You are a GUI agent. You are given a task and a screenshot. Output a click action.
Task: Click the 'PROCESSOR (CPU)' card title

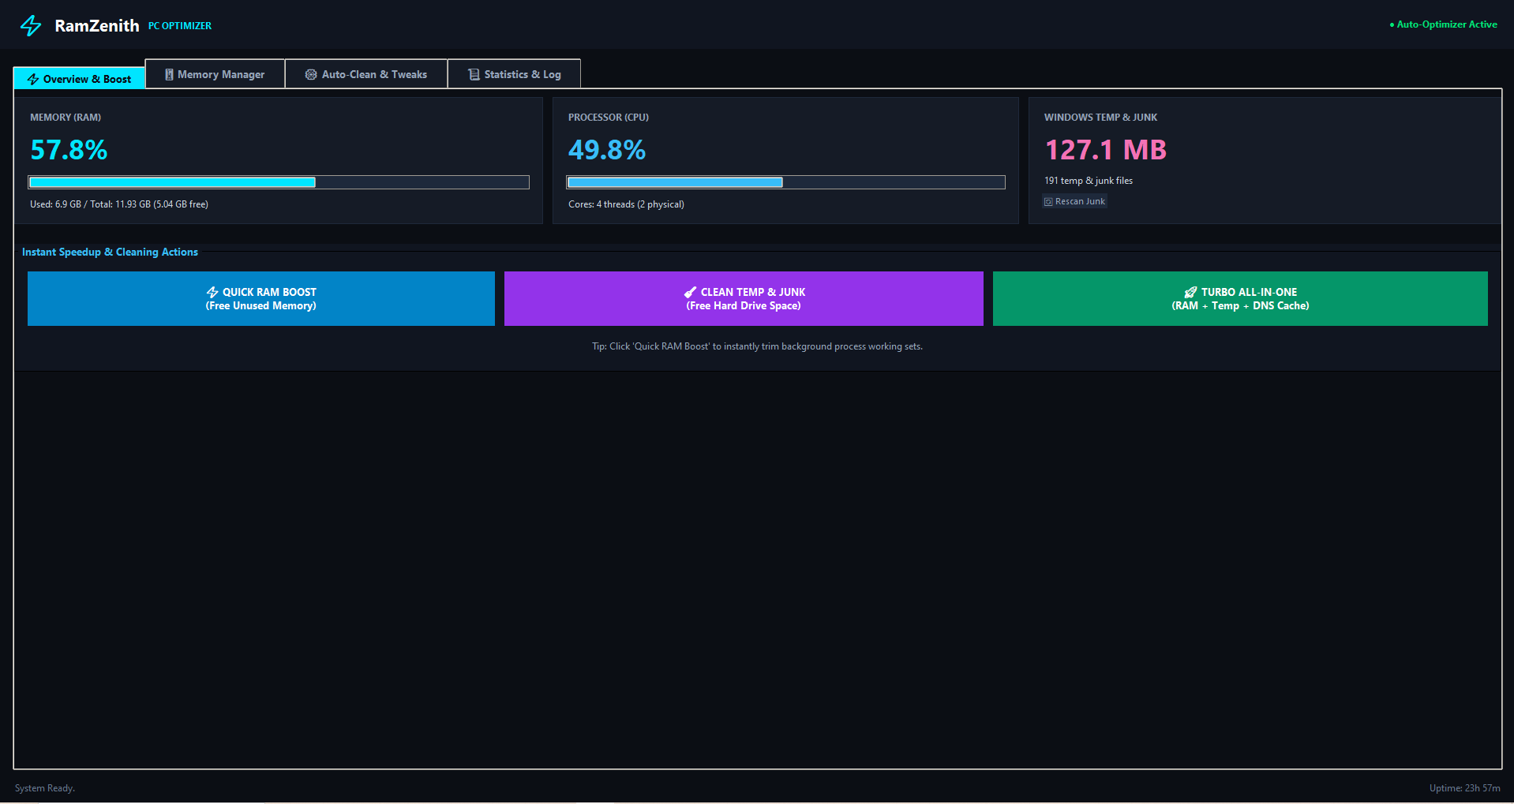609,118
